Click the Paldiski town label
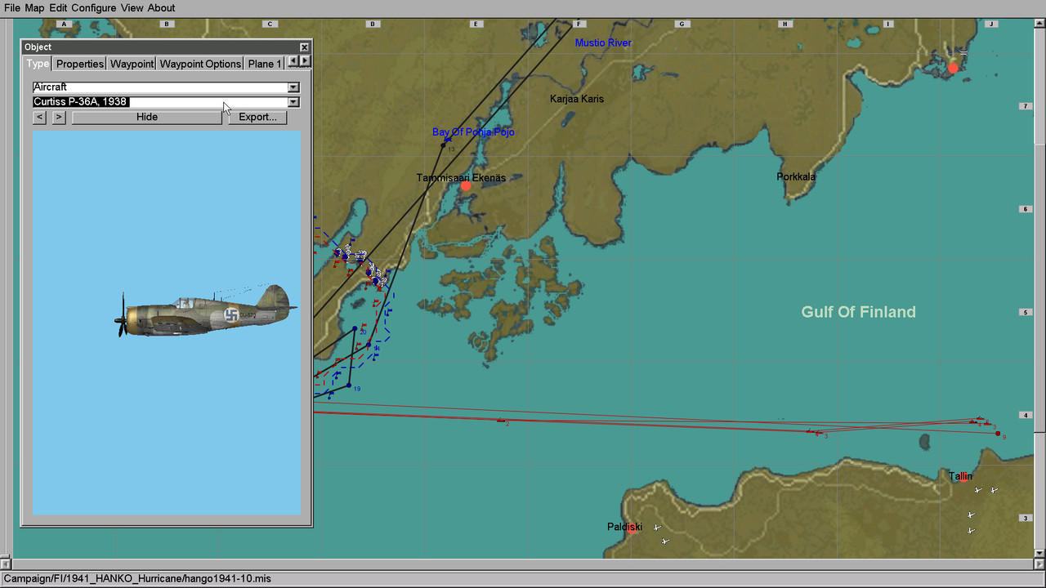Image resolution: width=1046 pixels, height=588 pixels. point(624,527)
